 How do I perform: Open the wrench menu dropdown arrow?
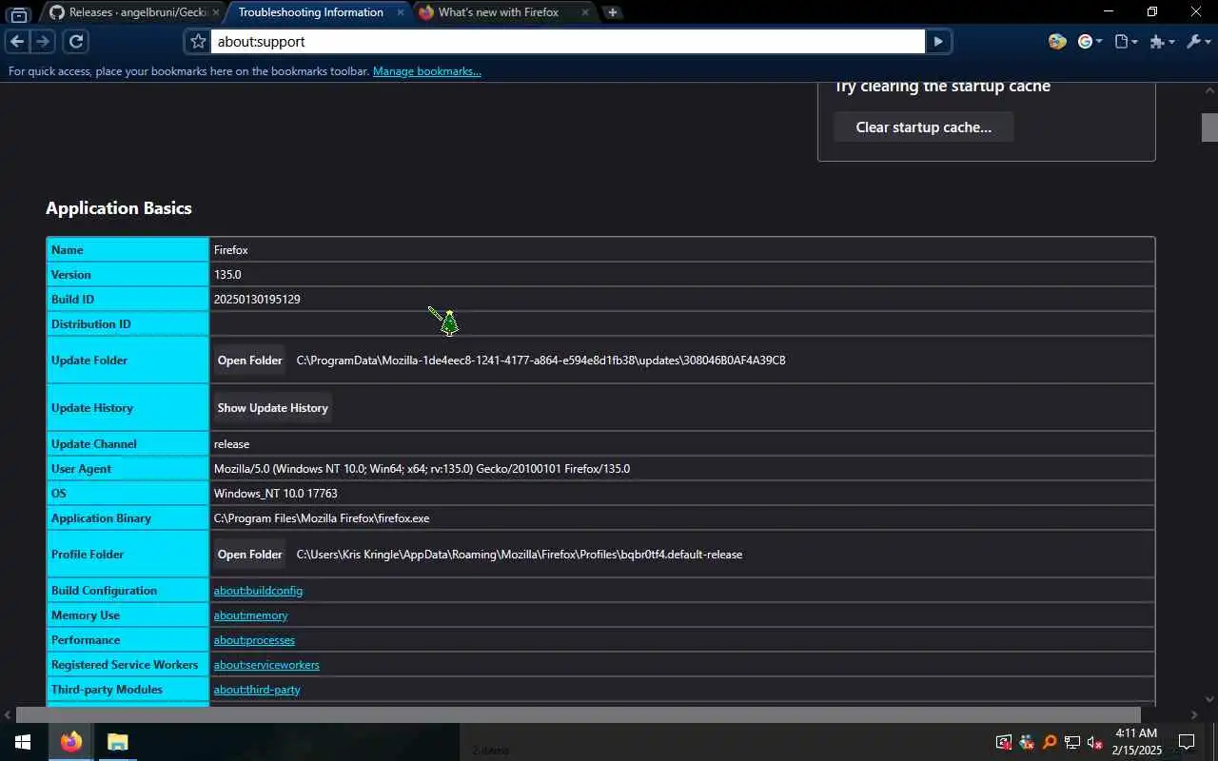(x=1208, y=42)
